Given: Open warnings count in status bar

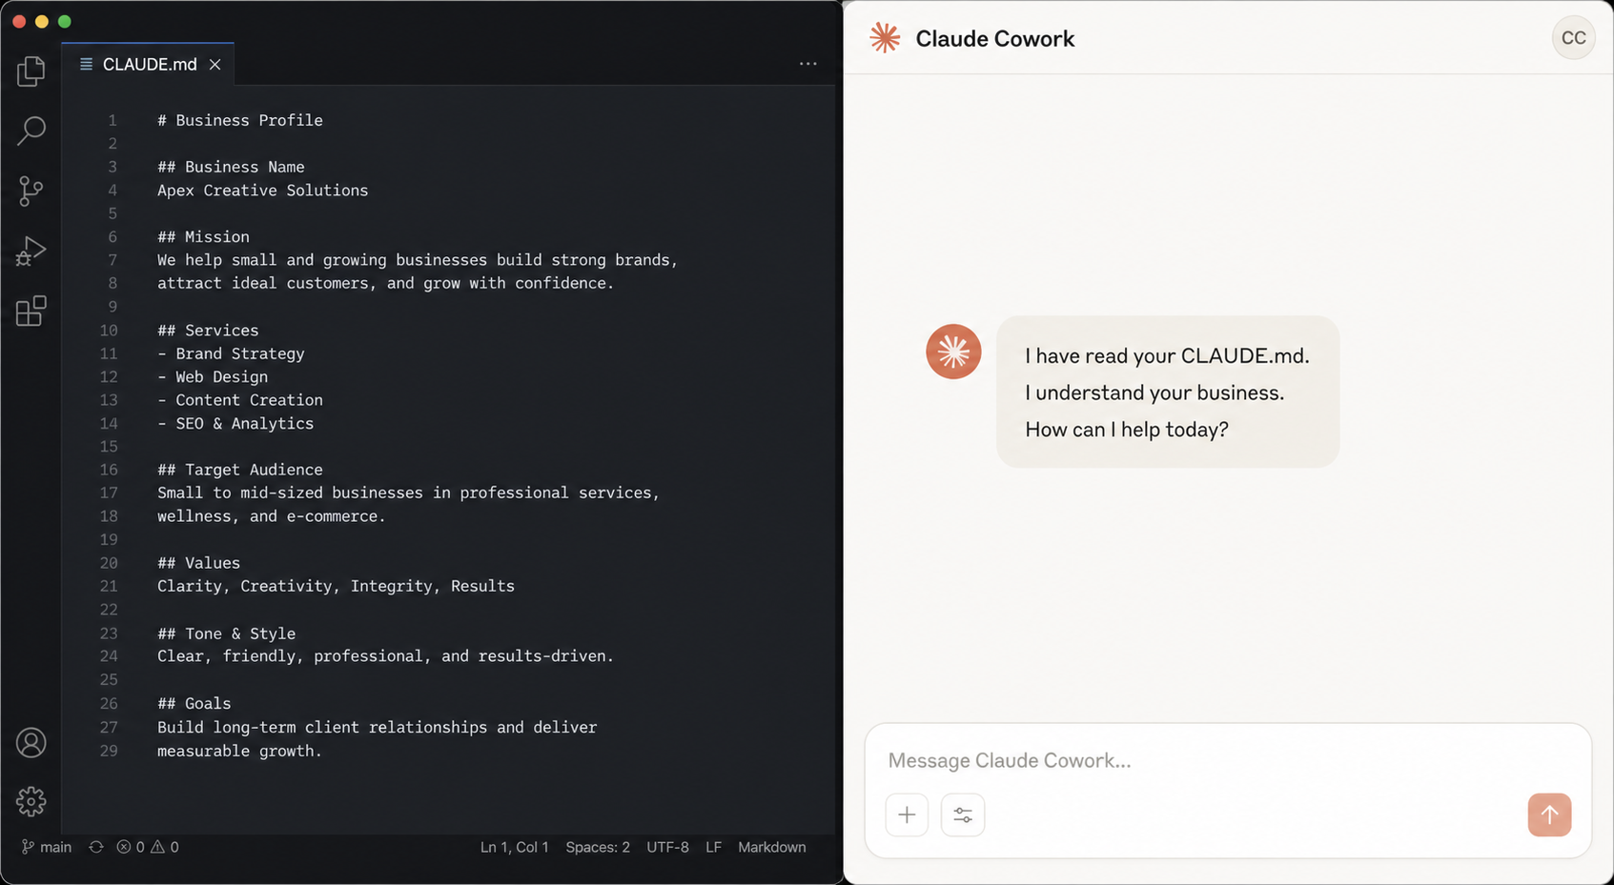Looking at the screenshot, I should click(x=165, y=847).
